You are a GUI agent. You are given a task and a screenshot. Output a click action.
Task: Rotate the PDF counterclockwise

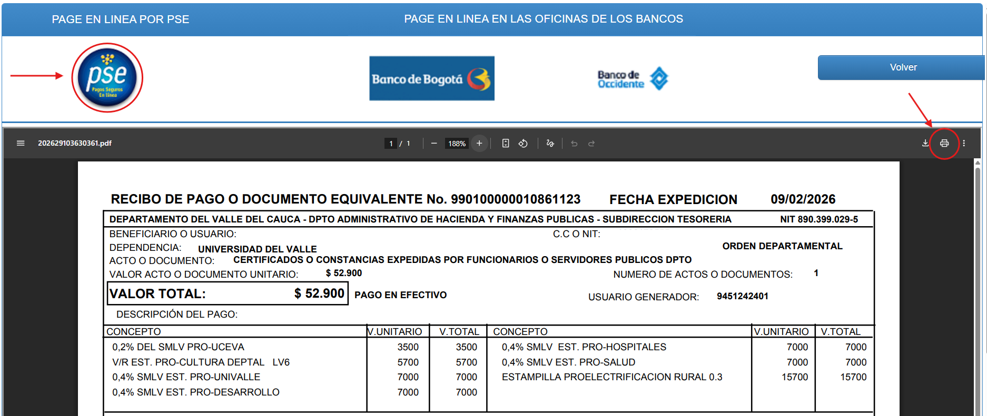(523, 143)
